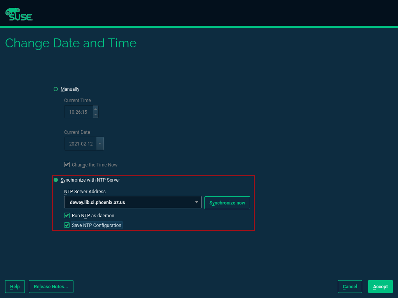Click the Change Date and Time heading
The image size is (398, 298).
click(71, 43)
